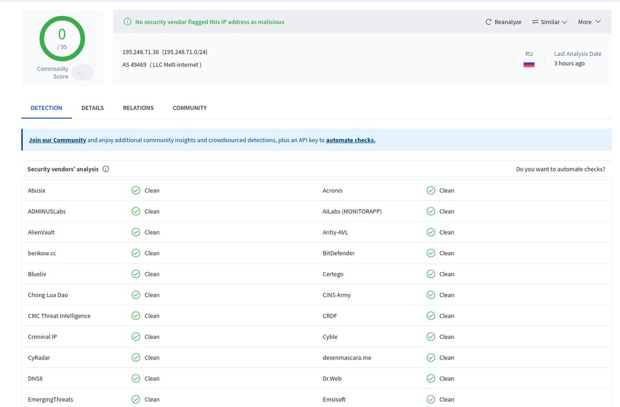Click the Clean check icon for CMC Threat Intelligence
Viewport: 620px width, 407px height.
tap(136, 316)
